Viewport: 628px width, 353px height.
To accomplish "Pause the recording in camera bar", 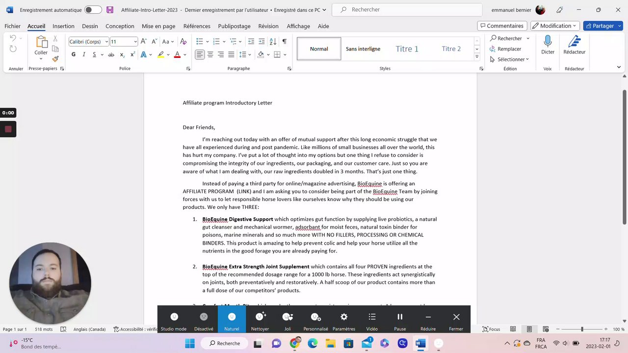I will pos(400,321).
